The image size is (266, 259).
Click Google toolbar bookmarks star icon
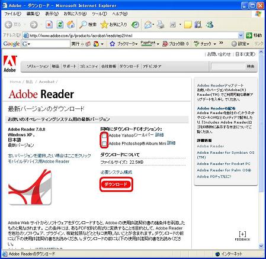113,44
